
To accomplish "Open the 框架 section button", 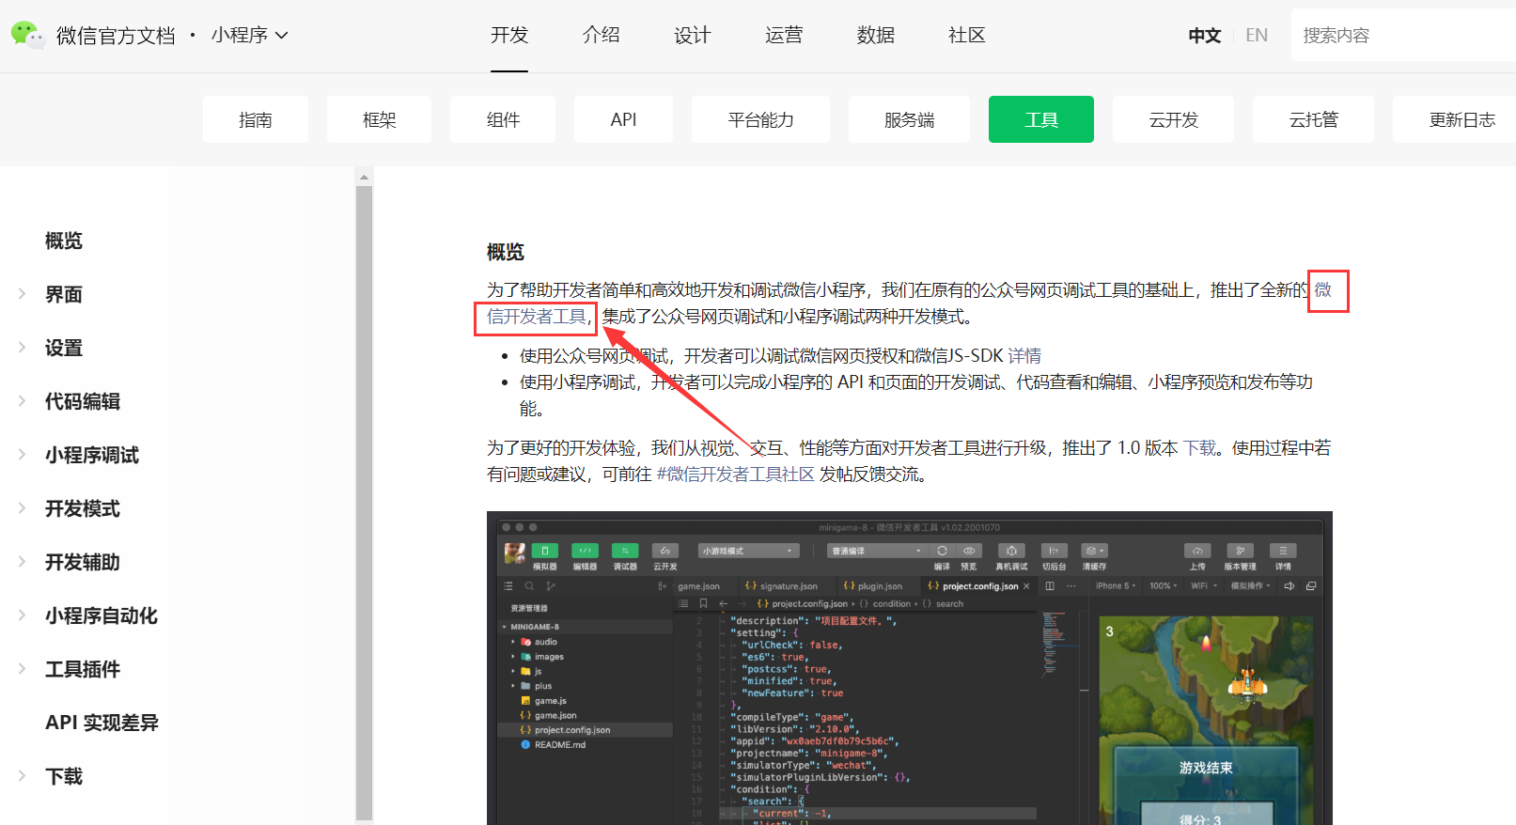I will point(380,119).
